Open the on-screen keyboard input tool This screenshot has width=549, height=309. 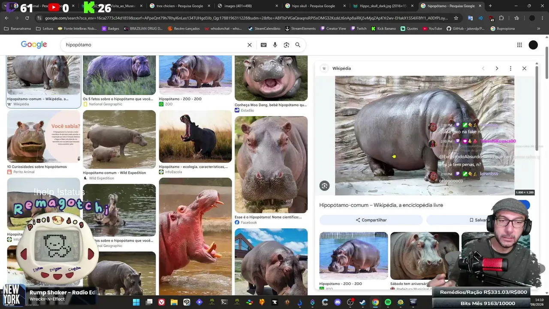click(264, 45)
